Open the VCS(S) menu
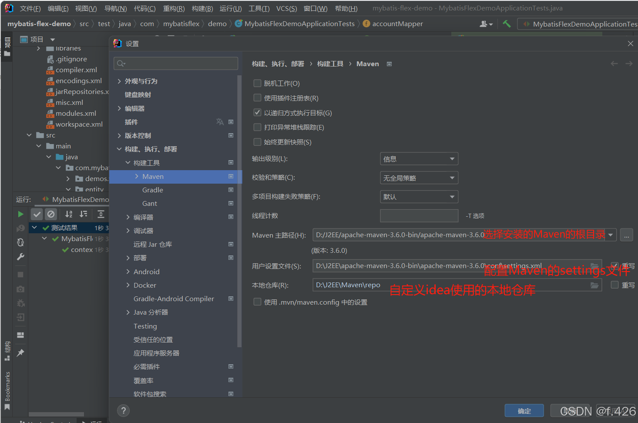 point(286,8)
